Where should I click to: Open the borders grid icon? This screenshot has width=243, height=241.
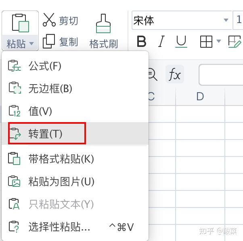206,41
